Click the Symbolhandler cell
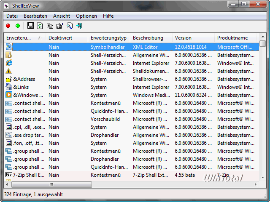This screenshot has height=202, width=270. (x=108, y=47)
